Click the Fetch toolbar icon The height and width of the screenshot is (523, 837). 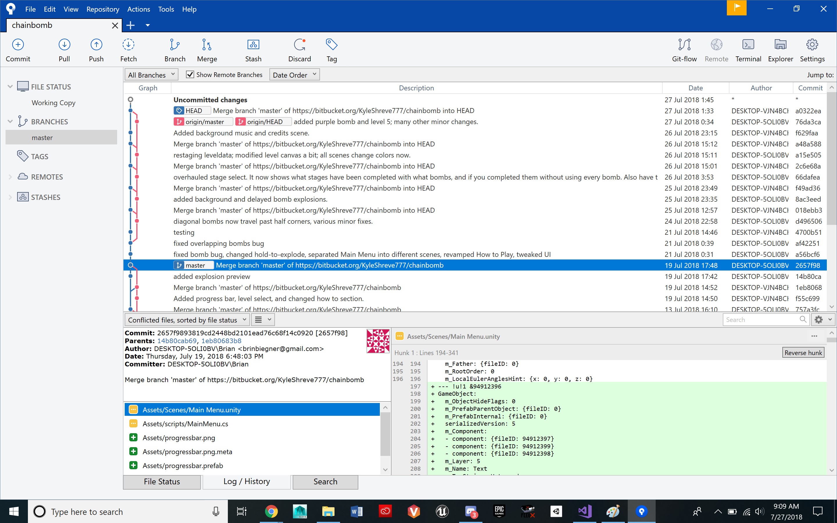pyautogui.click(x=128, y=50)
